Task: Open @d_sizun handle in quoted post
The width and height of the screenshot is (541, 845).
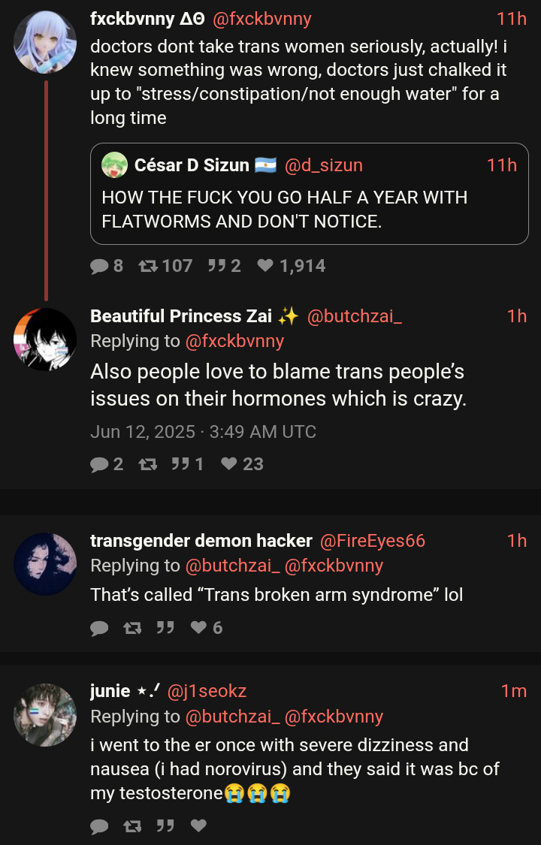Action: [x=323, y=164]
